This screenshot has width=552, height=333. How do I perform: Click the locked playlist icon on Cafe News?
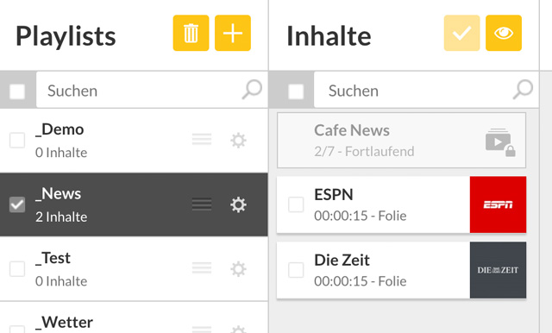coord(500,142)
